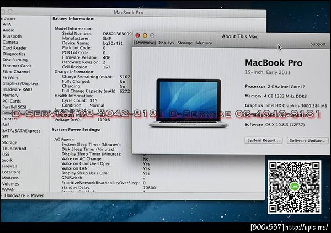Click Graphics Intel HD Graphics 3000 line
Screen dimensions: 331x233
tap(286, 105)
